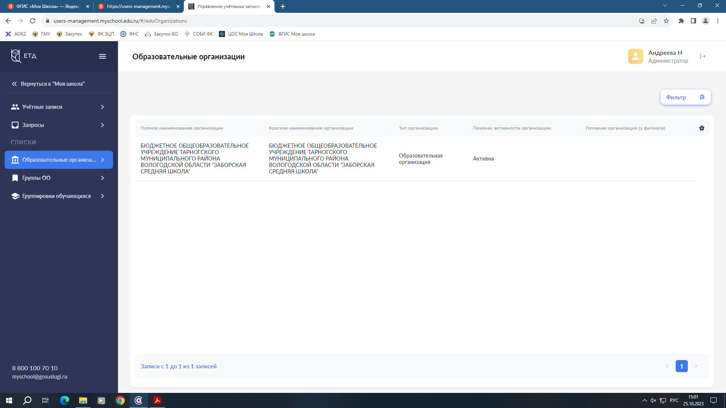This screenshot has height=408, width=726.
Task: Open the Фильтр button
Action: pyautogui.click(x=685, y=97)
